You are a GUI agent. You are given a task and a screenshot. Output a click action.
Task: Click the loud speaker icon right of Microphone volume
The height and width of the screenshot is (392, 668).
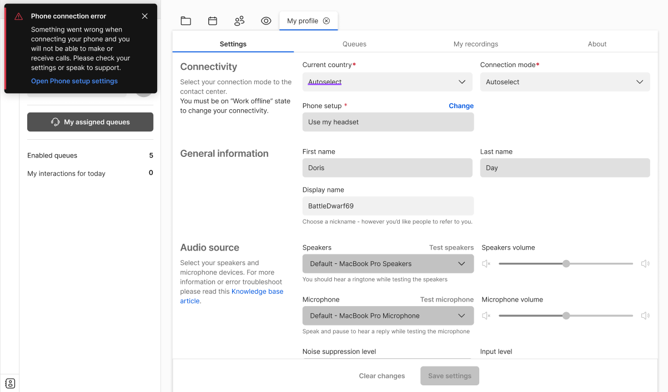[x=645, y=315]
